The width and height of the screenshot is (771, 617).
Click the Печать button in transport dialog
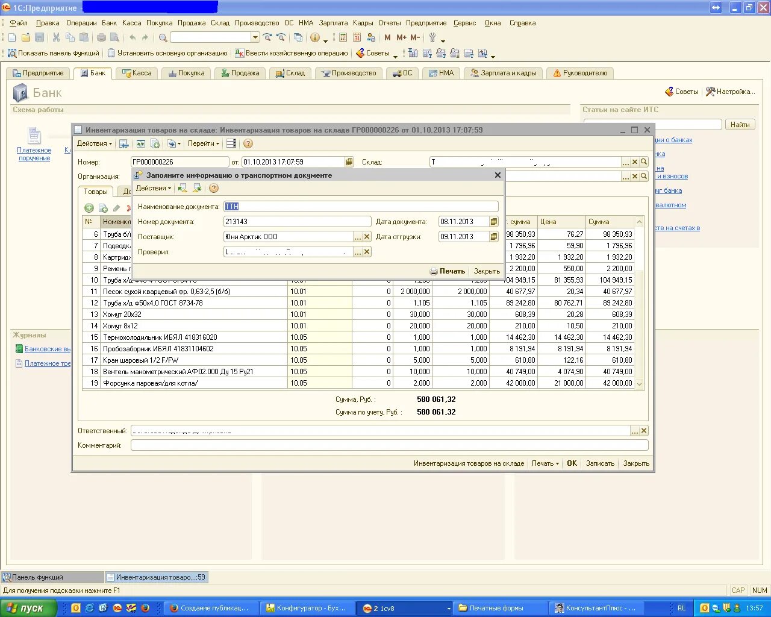(x=448, y=271)
